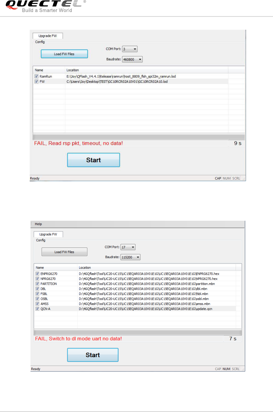Toggle the FW file checkbox
Screen dimensions: 273x412
[x=36, y=81]
